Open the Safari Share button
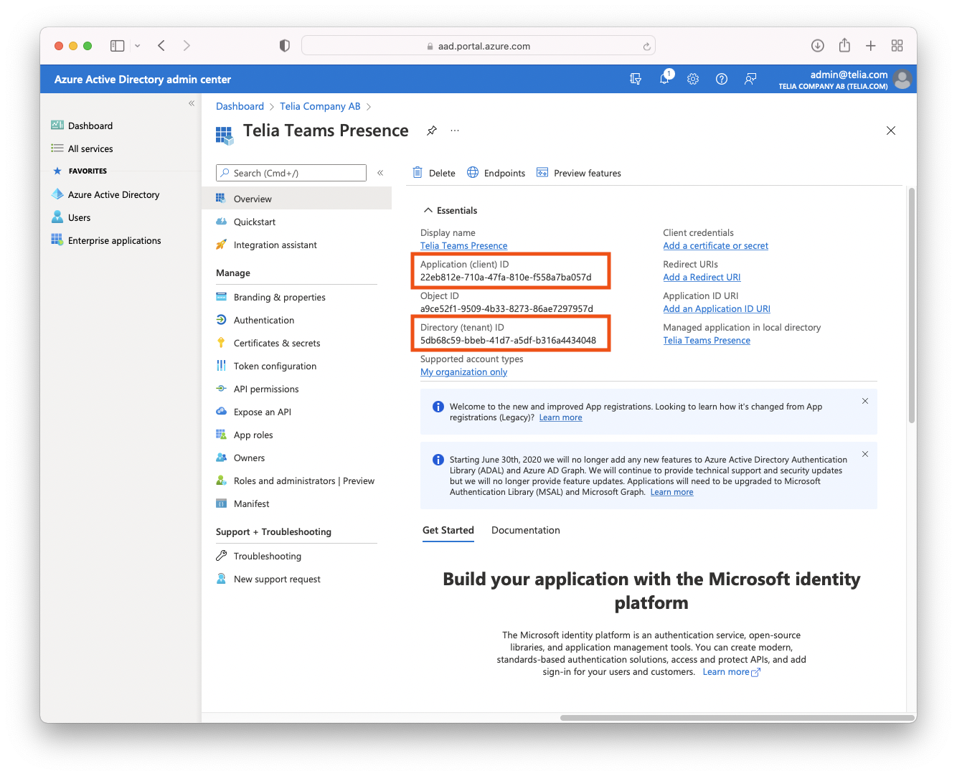957x776 pixels. click(844, 45)
